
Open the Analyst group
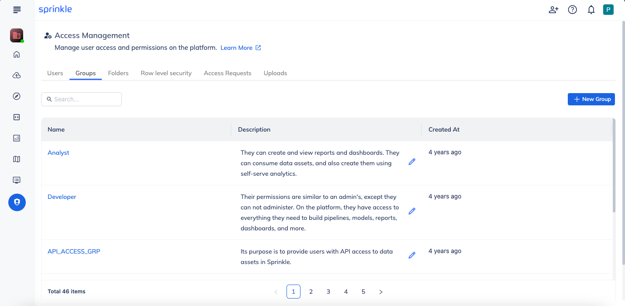click(59, 153)
